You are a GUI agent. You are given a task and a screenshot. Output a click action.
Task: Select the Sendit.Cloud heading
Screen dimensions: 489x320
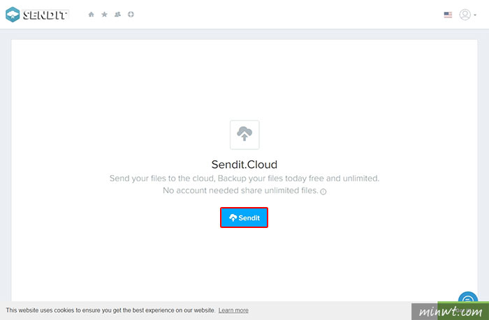(245, 165)
